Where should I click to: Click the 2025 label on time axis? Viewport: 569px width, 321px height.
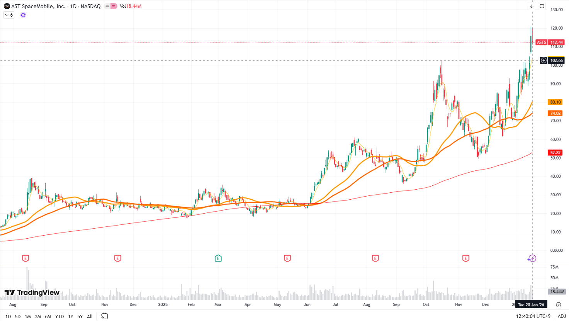click(x=163, y=305)
